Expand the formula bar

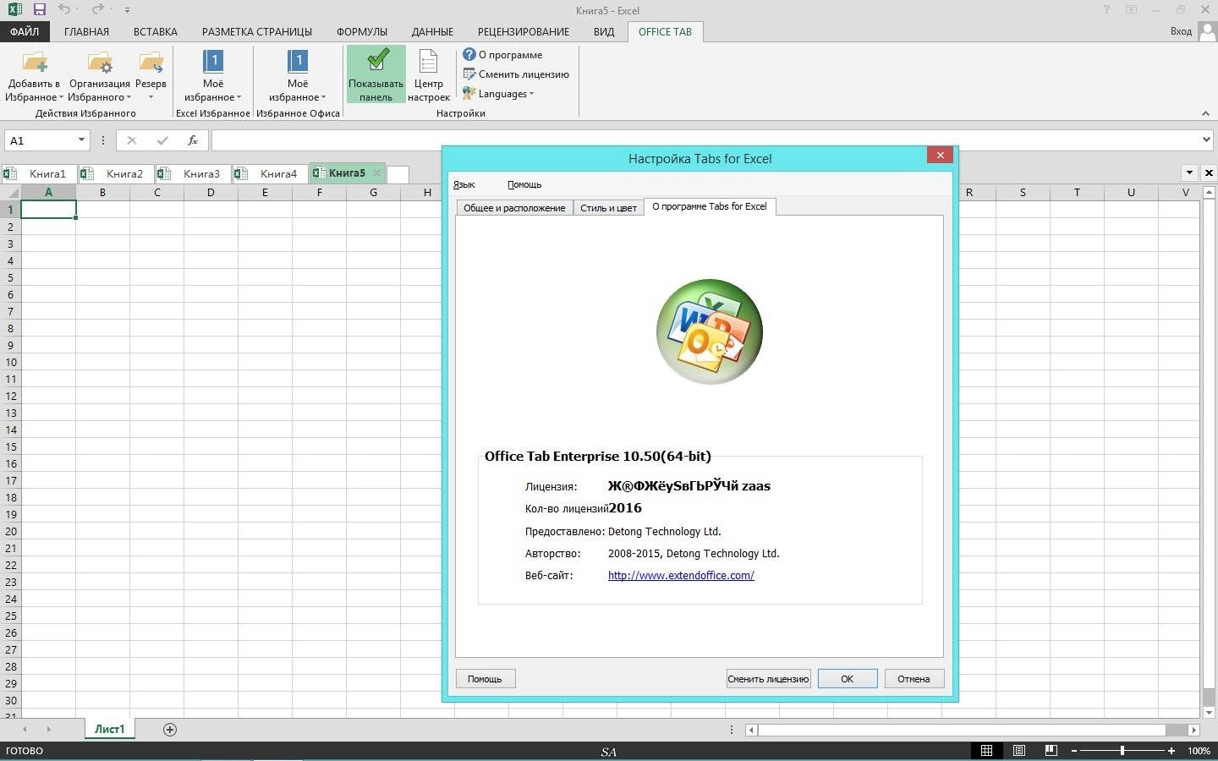[x=1206, y=140]
